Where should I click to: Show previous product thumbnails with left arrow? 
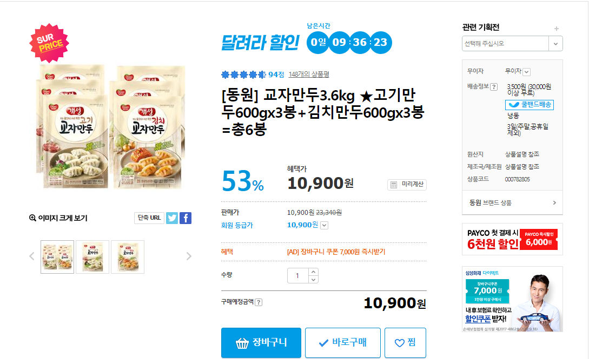coord(32,256)
